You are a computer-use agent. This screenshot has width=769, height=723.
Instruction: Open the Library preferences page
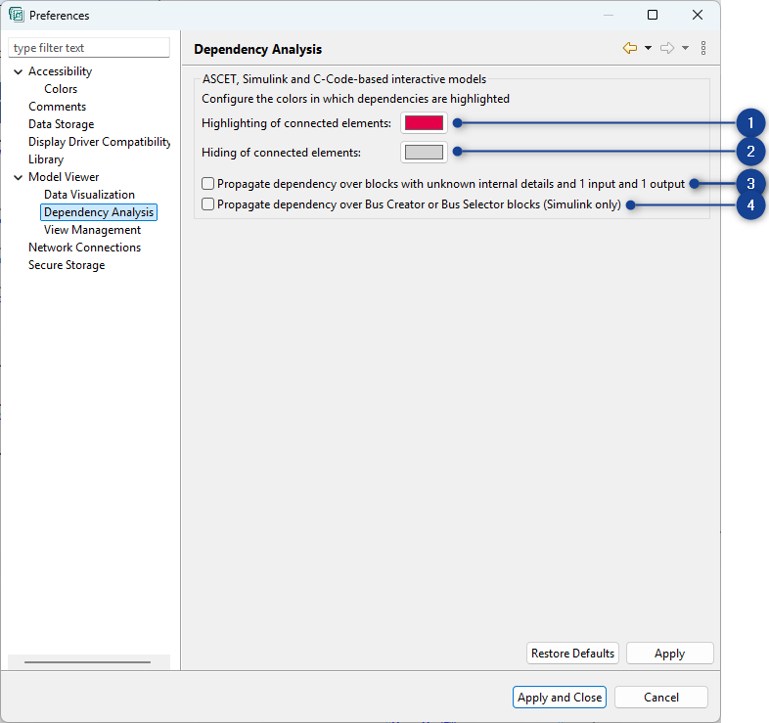pos(46,159)
